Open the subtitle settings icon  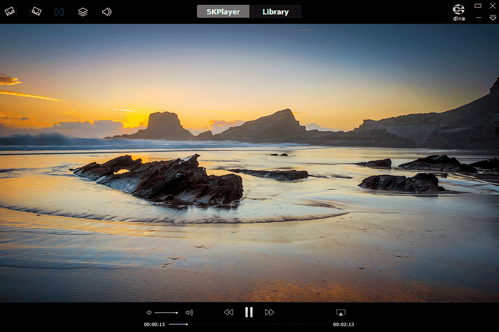coord(59,11)
